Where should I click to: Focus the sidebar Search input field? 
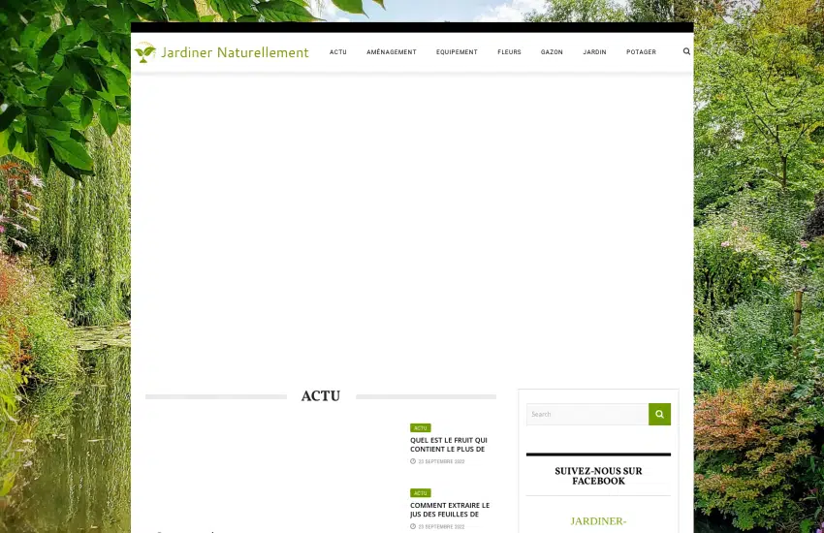[587, 414]
